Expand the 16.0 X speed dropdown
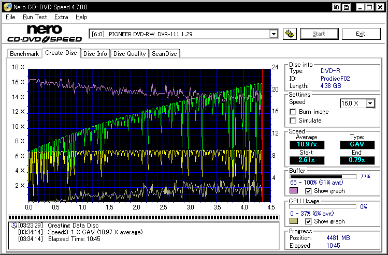This screenshot has height=255, width=388. 370,103
